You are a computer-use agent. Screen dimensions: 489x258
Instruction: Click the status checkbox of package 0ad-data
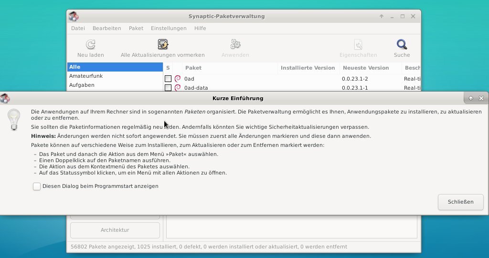168,88
